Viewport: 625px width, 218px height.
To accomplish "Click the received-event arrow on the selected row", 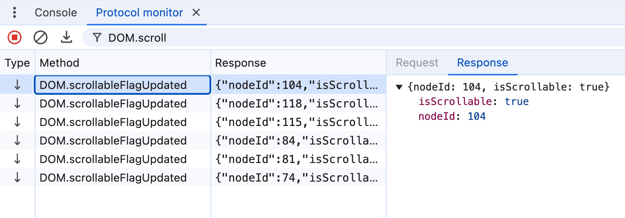I will point(17,85).
